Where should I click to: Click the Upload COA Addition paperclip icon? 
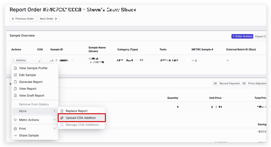(x=62, y=118)
